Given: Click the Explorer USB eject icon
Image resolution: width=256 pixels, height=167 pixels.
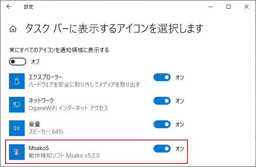Looking at the screenshot, I should pyautogui.click(x=17, y=81).
